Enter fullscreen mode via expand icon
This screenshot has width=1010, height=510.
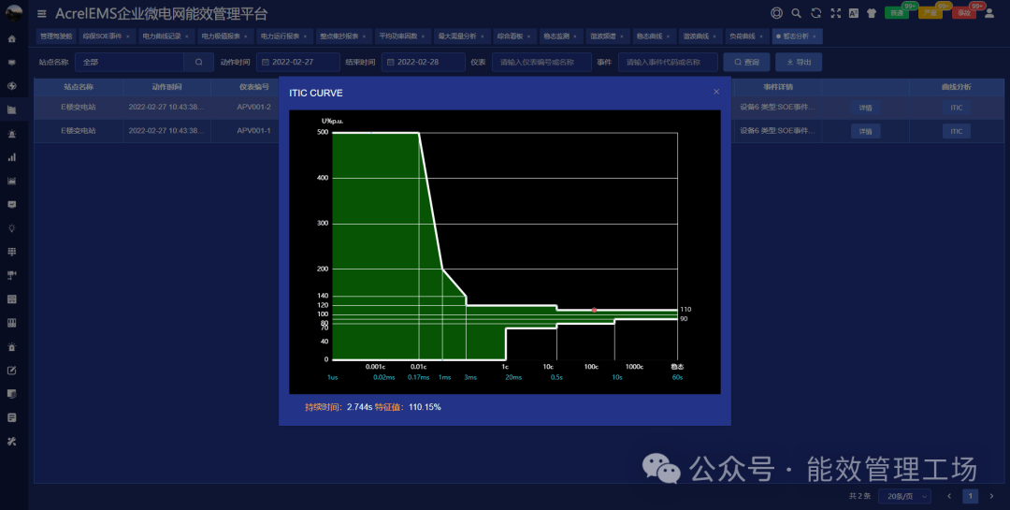click(x=836, y=13)
